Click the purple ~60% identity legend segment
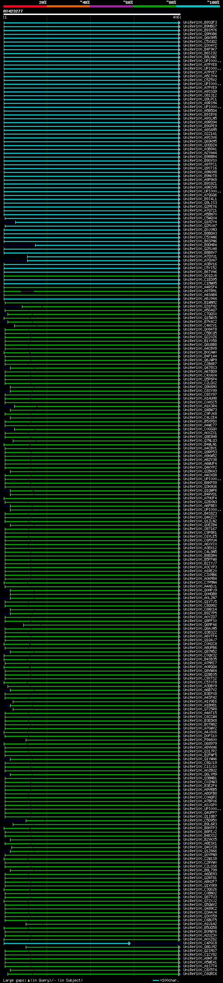Screen dimensions: 223x983 click(112, 6)
